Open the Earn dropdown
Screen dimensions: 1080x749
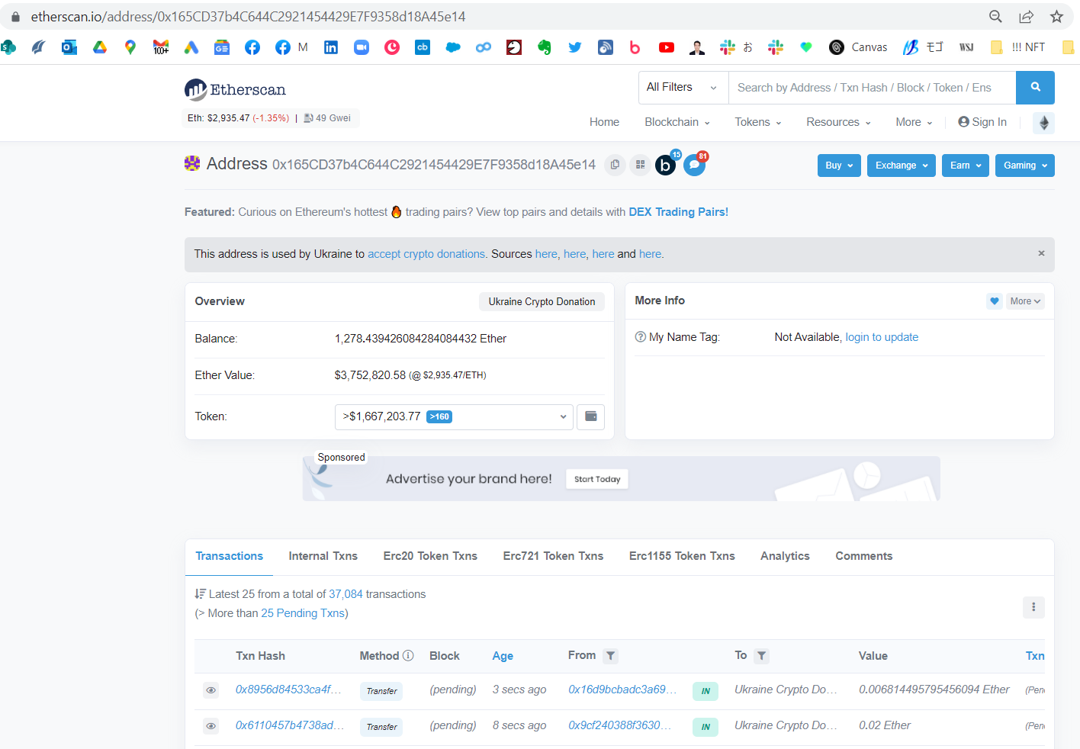(x=966, y=166)
